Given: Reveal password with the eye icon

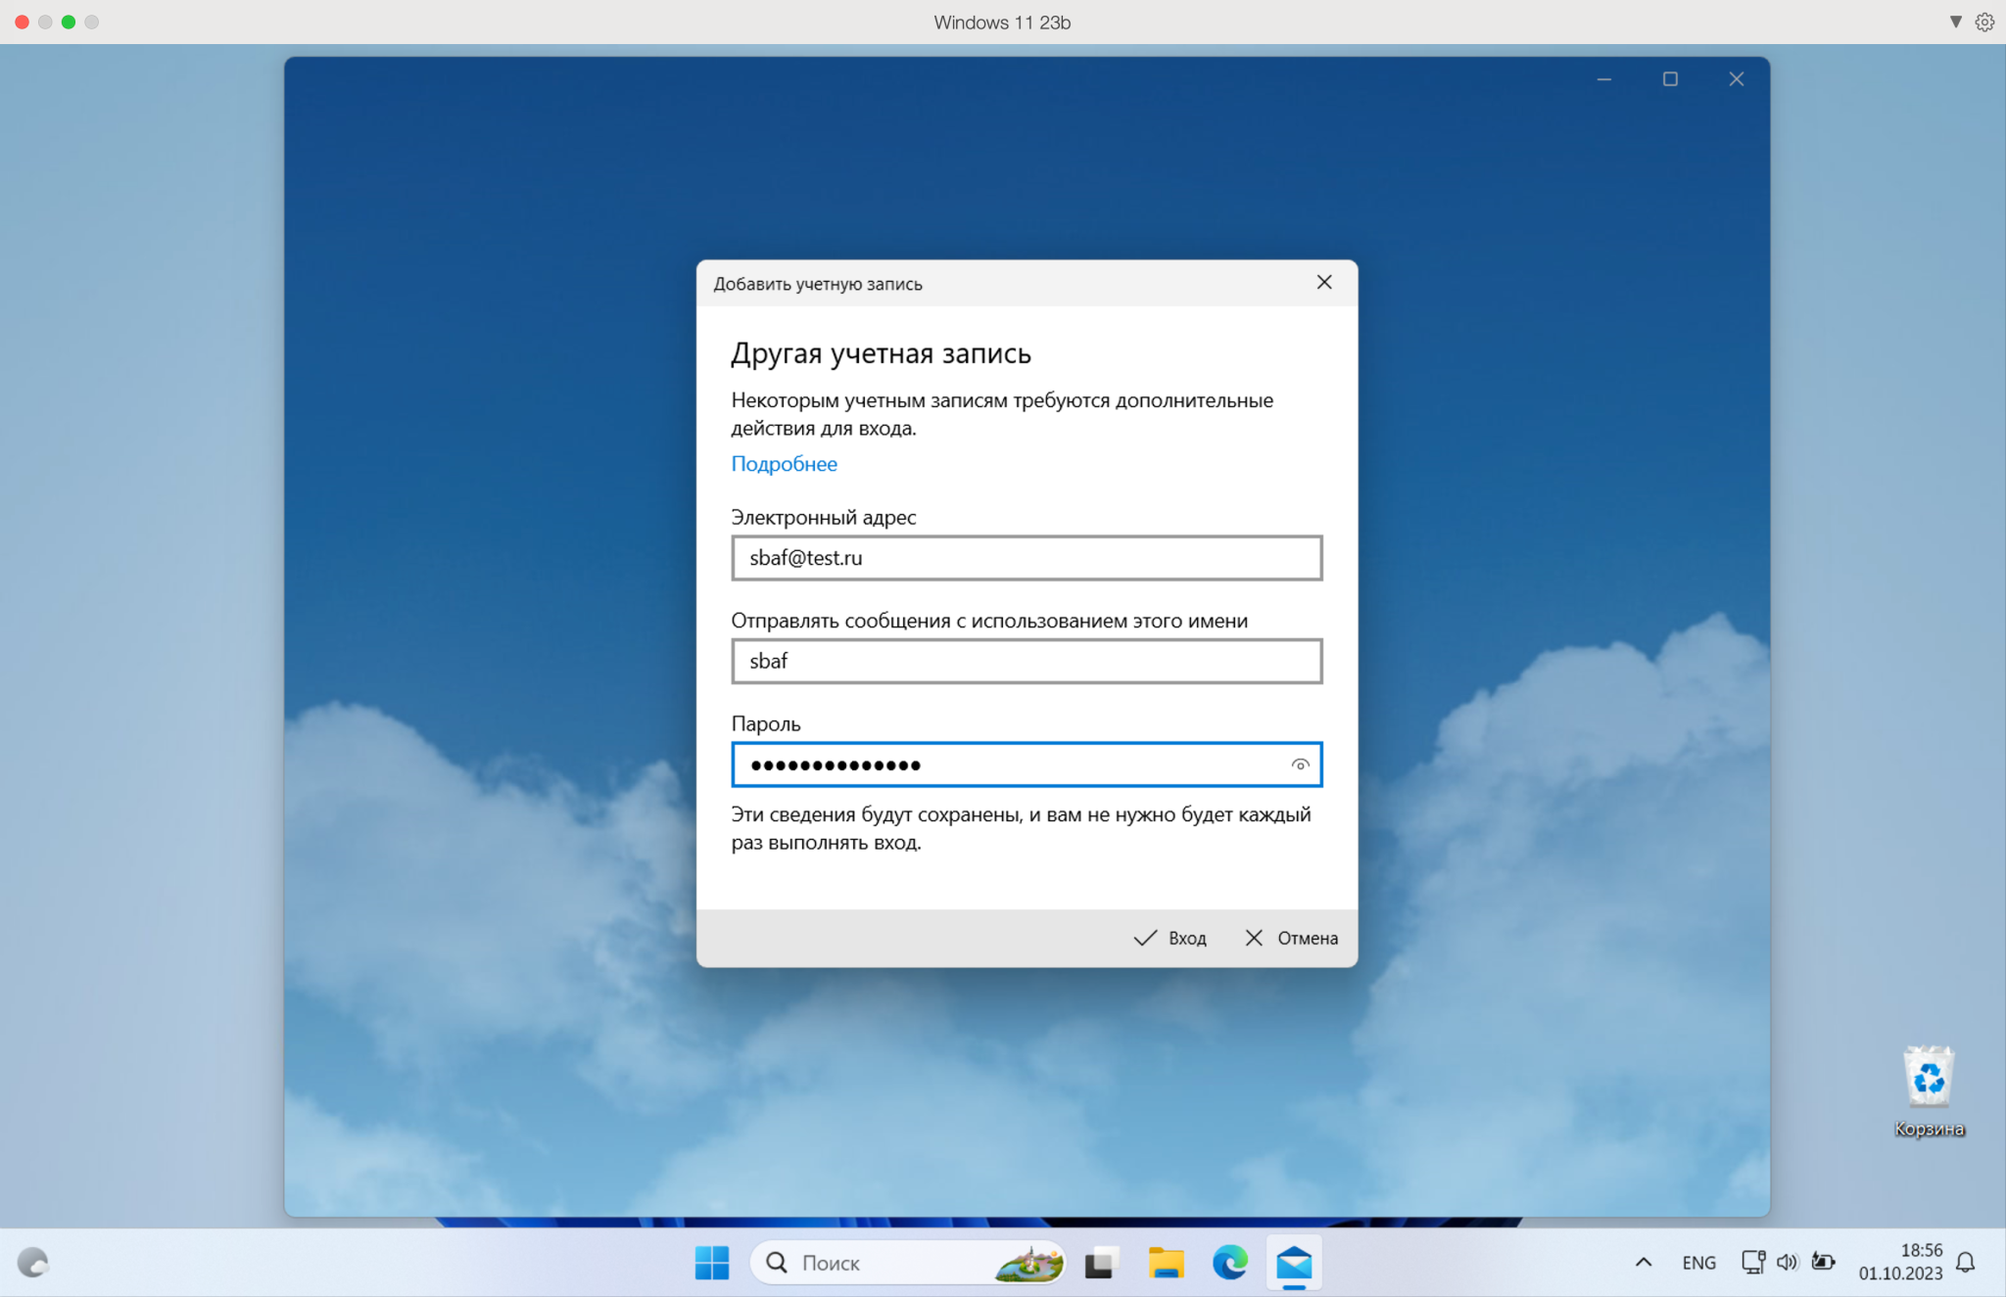Looking at the screenshot, I should coord(1300,764).
